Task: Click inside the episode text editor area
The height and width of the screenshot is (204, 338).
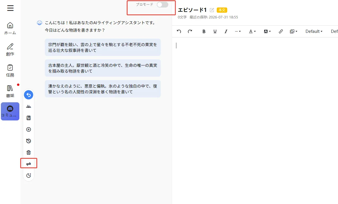Action: pos(255,120)
